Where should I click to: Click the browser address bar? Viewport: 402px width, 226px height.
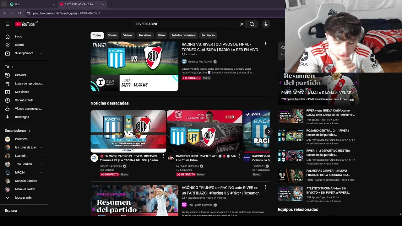click(154, 13)
